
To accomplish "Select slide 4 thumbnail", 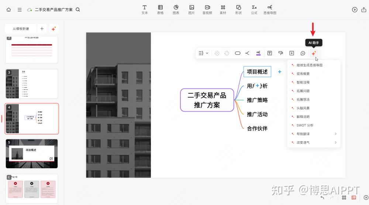I will [x=31, y=119].
